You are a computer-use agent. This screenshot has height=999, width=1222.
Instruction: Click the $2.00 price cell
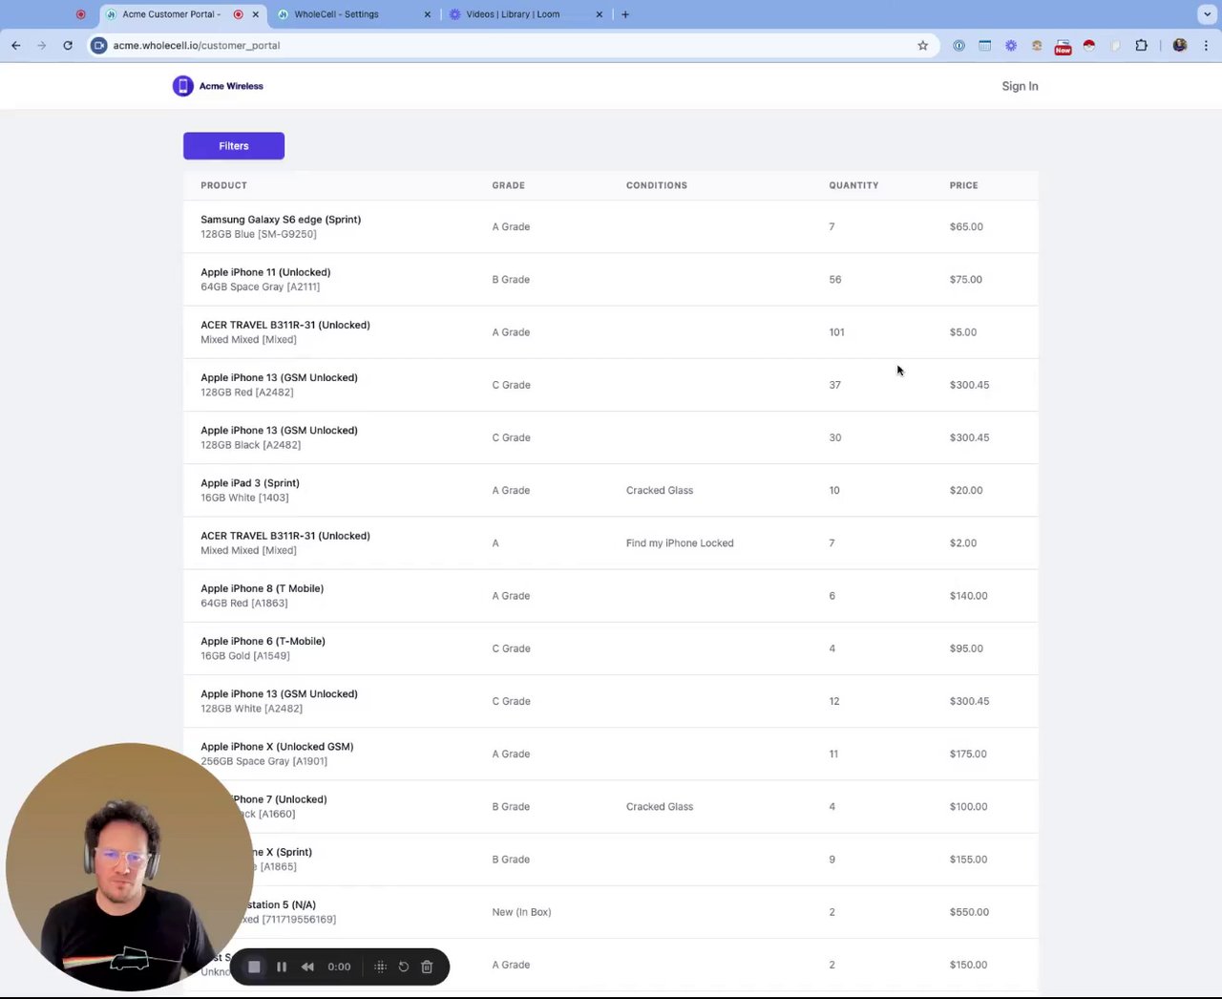[963, 542]
